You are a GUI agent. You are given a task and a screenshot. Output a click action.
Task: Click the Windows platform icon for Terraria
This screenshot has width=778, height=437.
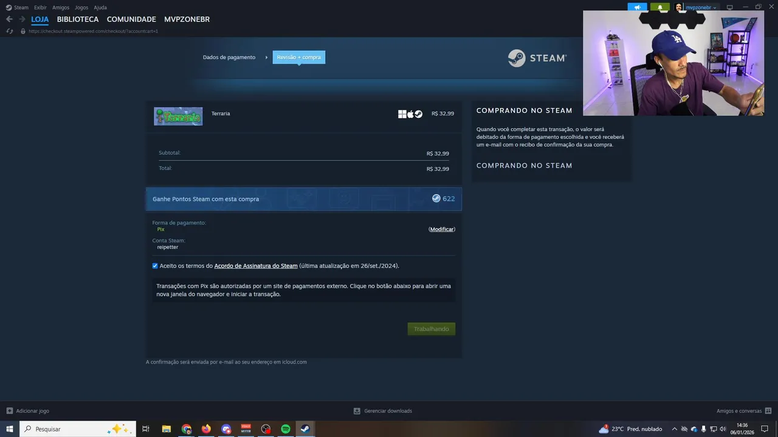click(402, 113)
